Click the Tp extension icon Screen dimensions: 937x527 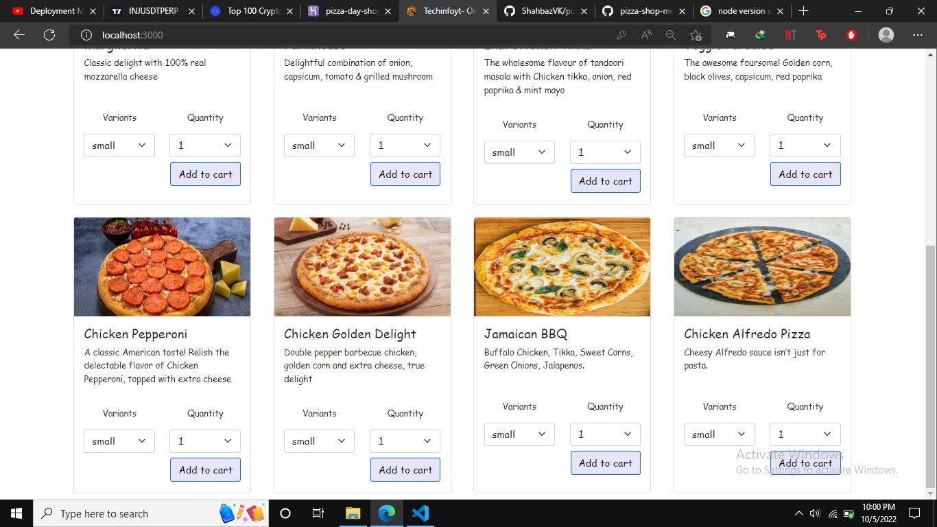[820, 34]
